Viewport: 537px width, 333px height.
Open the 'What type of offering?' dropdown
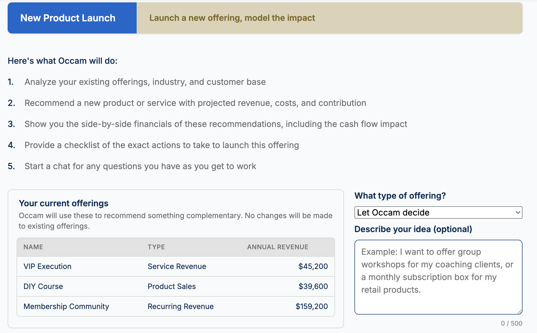pos(438,212)
